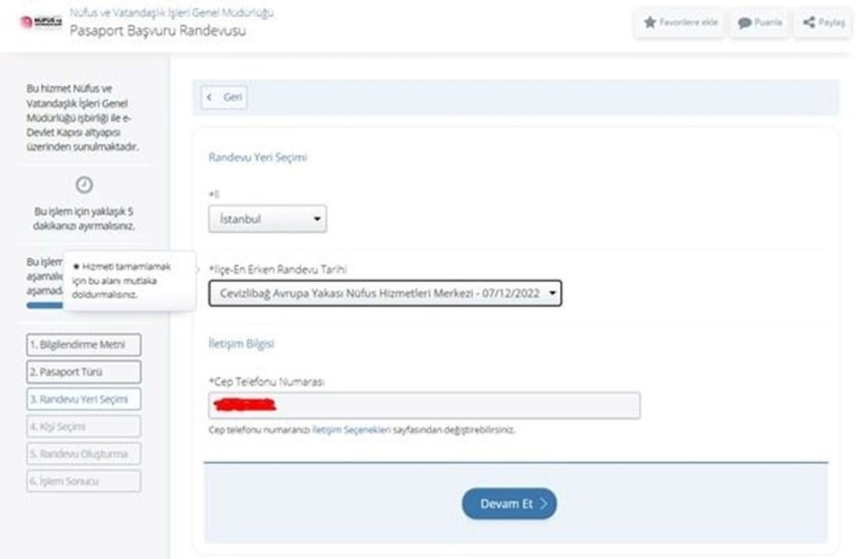Select step 6. İşlem Sonucu

click(83, 481)
